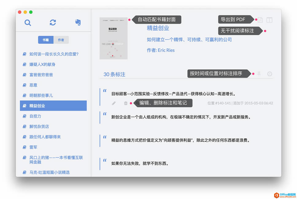Export the book notes via PDF icon

[x=260, y=20]
